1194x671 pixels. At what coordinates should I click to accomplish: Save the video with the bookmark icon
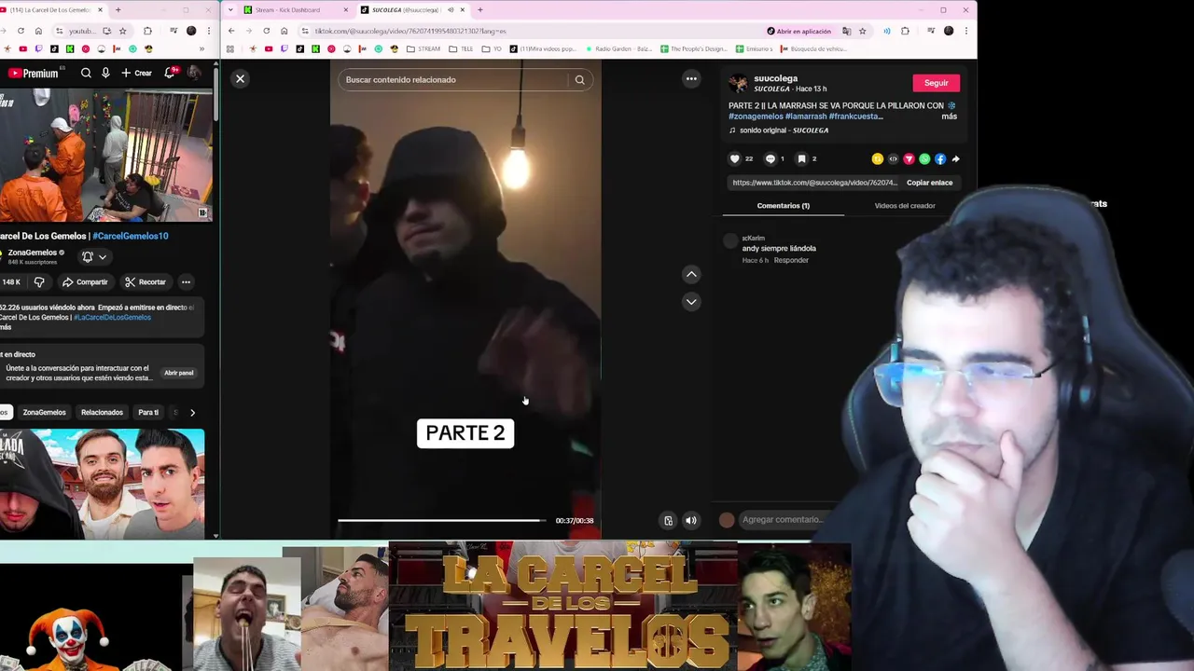point(801,159)
